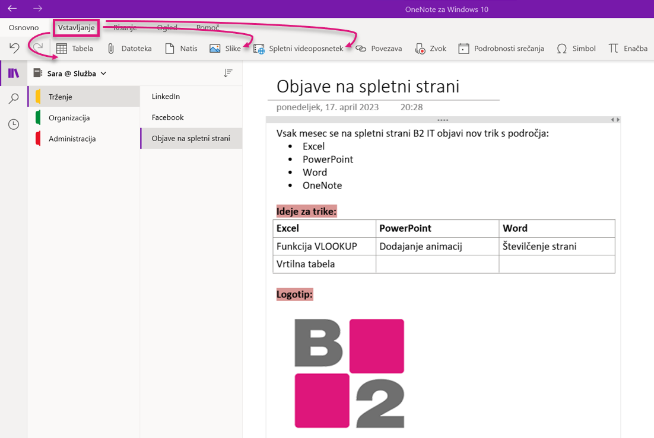Expand the Sara @ Služba notebook dropdown
This screenshot has height=438, width=654.
pyautogui.click(x=103, y=73)
